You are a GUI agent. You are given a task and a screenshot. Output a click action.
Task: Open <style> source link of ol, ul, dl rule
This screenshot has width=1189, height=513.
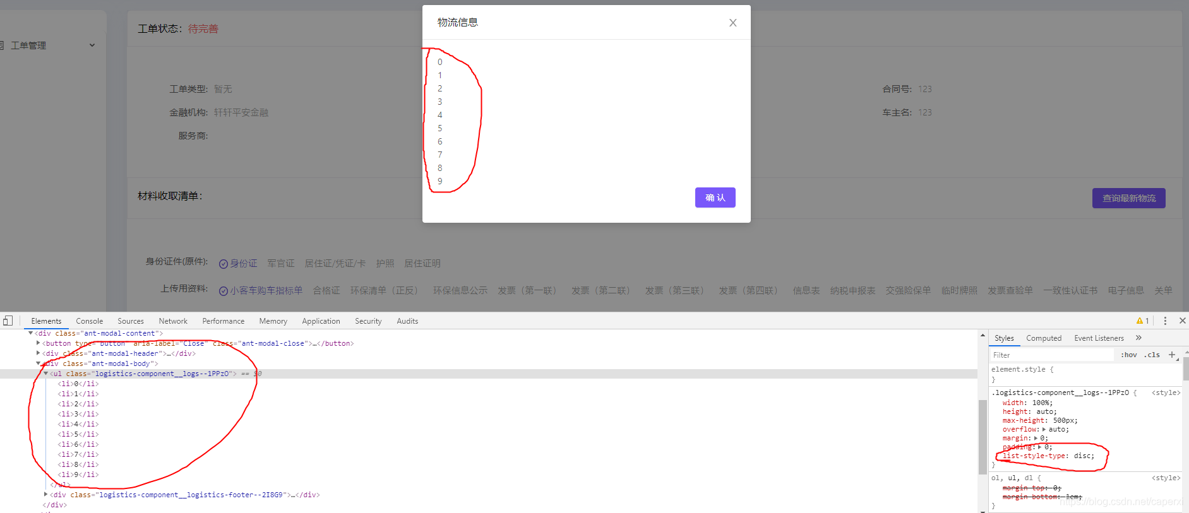click(1166, 478)
